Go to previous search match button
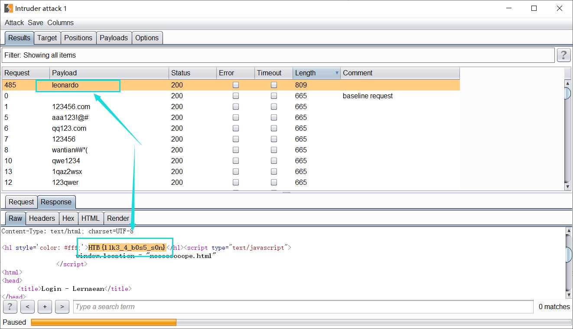This screenshot has width=573, height=329. point(27,306)
